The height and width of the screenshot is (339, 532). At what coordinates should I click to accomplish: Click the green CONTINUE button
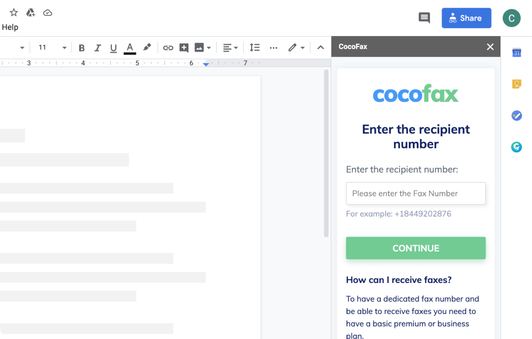pyautogui.click(x=416, y=248)
